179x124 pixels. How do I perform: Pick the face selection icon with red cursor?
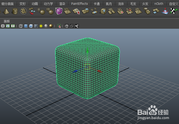[x=76, y=11]
